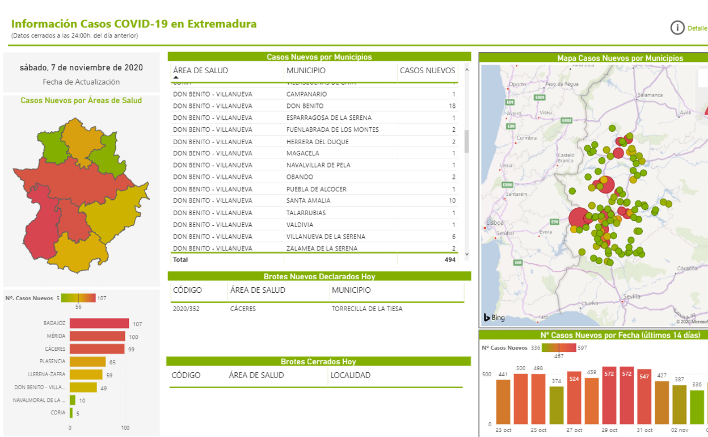Select the 23 oct bar with 441
708x437 pixels.
[x=503, y=402]
